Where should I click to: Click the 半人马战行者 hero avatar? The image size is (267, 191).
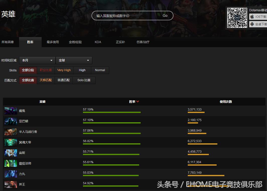tap(11, 132)
